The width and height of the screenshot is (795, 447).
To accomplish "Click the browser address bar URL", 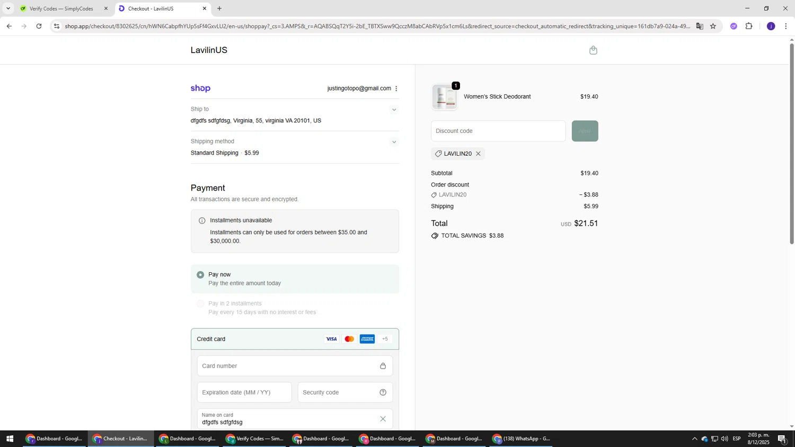I will pyautogui.click(x=377, y=26).
